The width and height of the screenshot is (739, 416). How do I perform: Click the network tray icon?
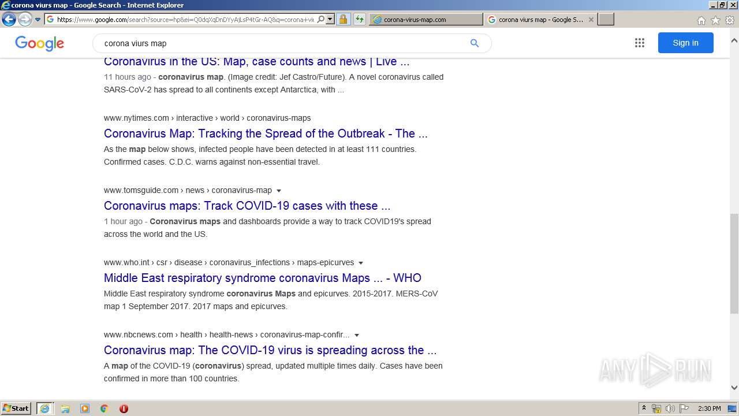(x=656, y=408)
